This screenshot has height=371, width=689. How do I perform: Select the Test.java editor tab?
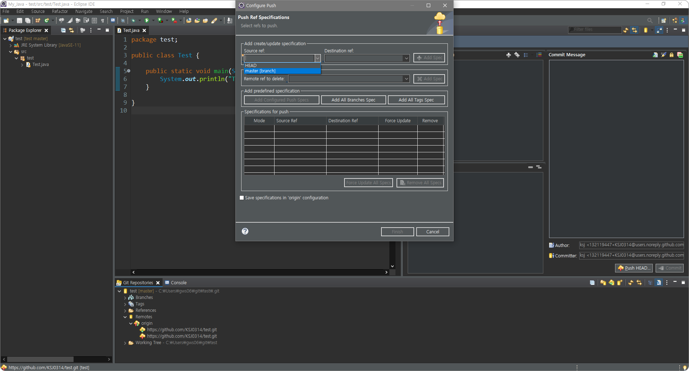pos(131,30)
